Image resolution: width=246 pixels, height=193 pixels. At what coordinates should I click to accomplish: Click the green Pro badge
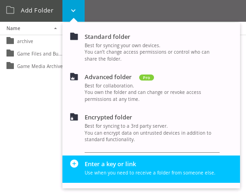[x=147, y=78]
